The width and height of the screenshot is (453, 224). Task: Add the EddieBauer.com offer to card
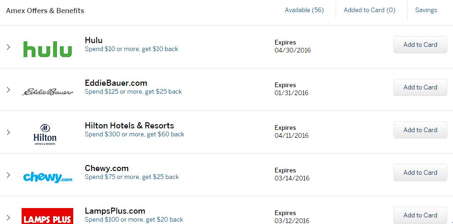[x=420, y=88]
